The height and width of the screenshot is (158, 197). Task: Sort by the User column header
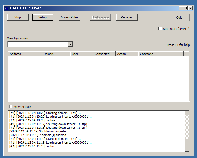point(82,54)
